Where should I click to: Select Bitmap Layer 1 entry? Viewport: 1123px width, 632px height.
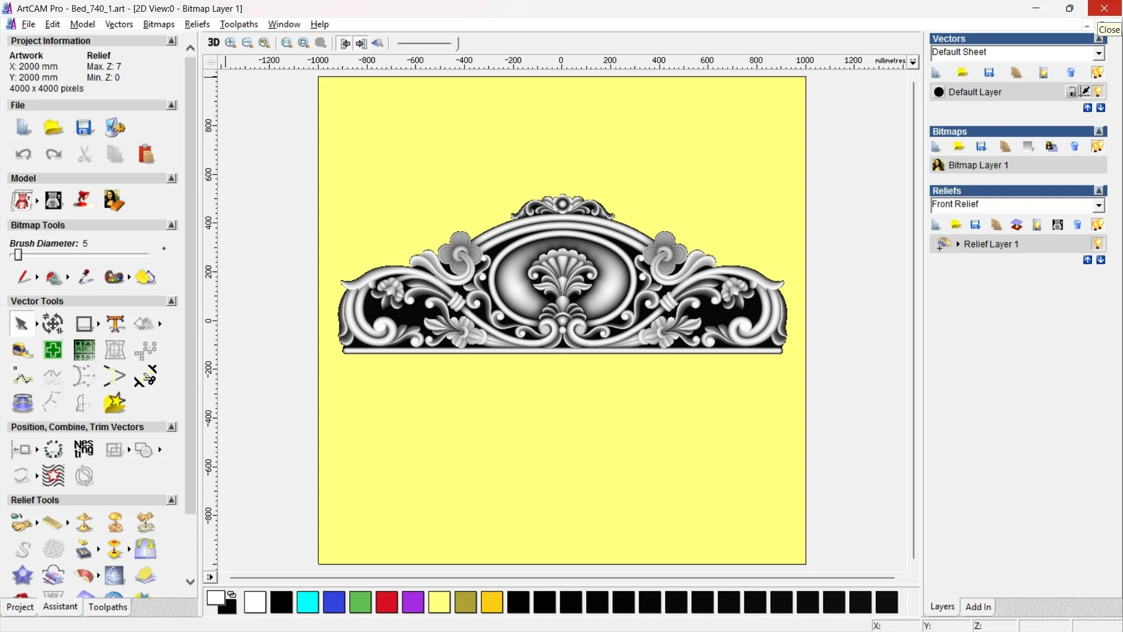tap(978, 165)
